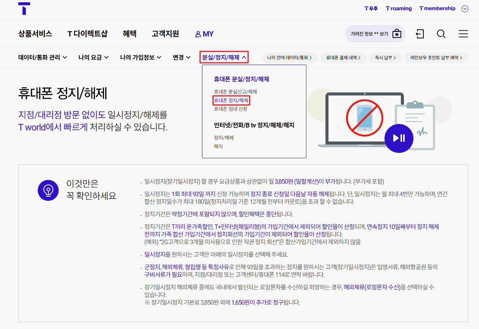Screen dimensions: 479x329
Task: Click the T world logo
Action: click(24, 8)
